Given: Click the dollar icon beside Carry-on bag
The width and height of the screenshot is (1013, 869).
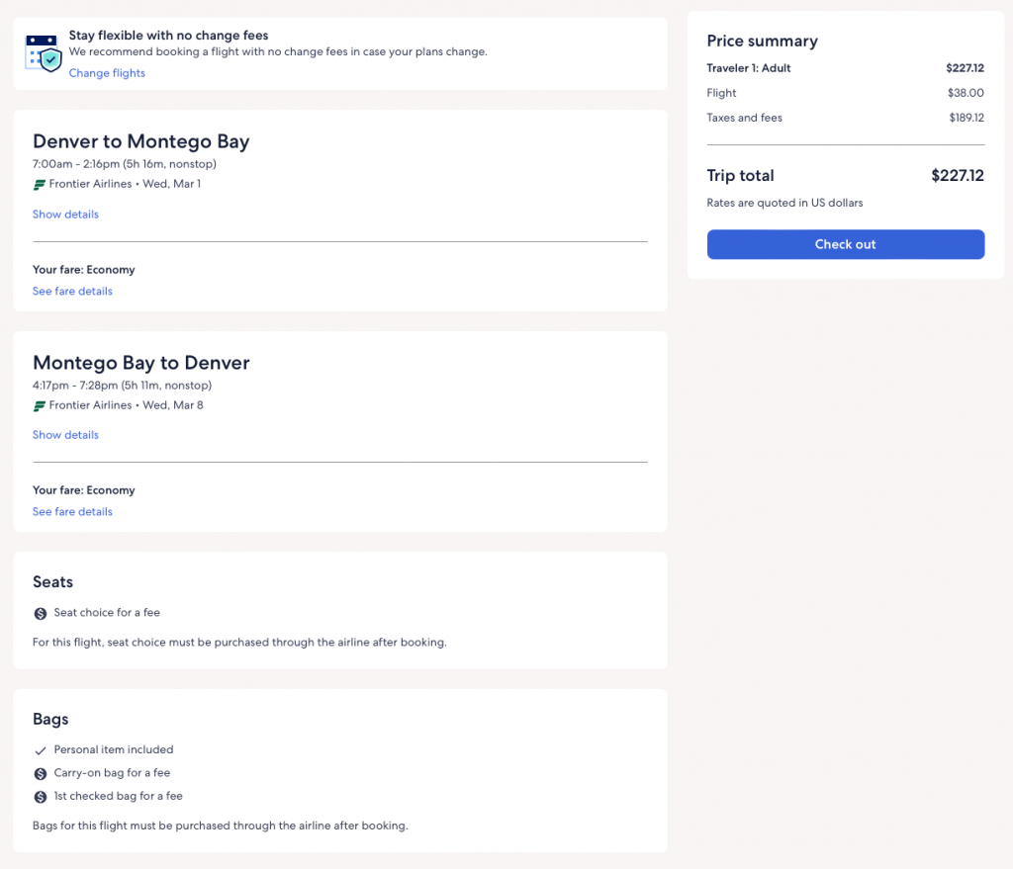Looking at the screenshot, I should point(41,773).
